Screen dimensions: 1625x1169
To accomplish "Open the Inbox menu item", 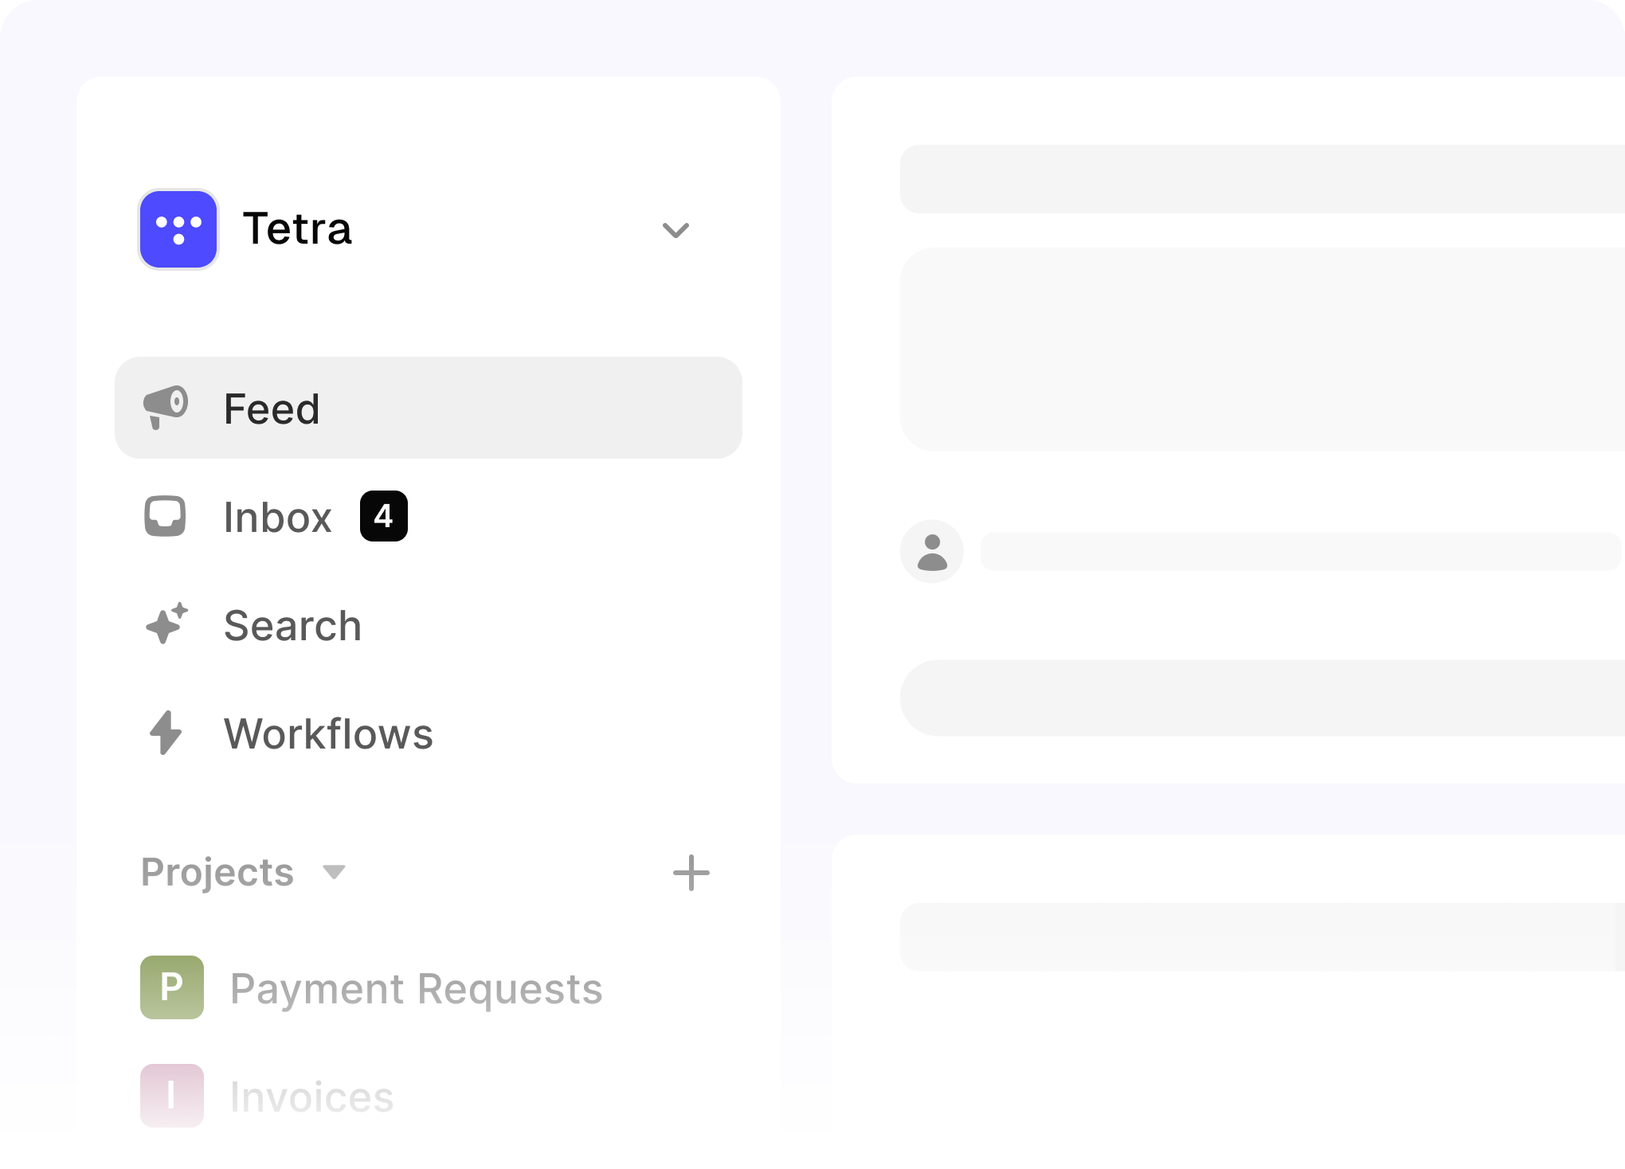I will pos(277,518).
